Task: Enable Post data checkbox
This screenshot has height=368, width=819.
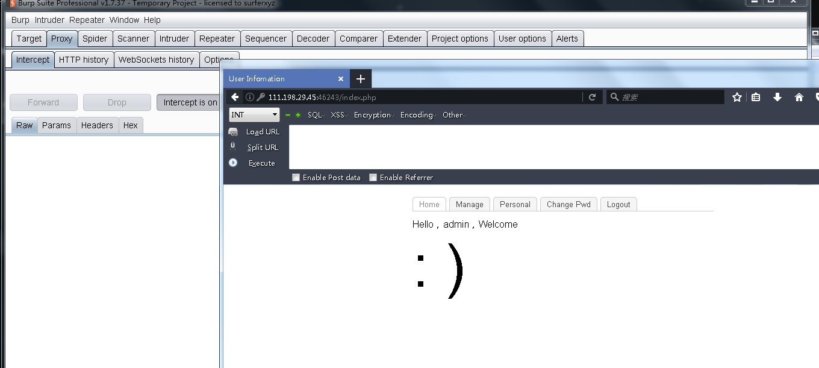Action: [296, 178]
